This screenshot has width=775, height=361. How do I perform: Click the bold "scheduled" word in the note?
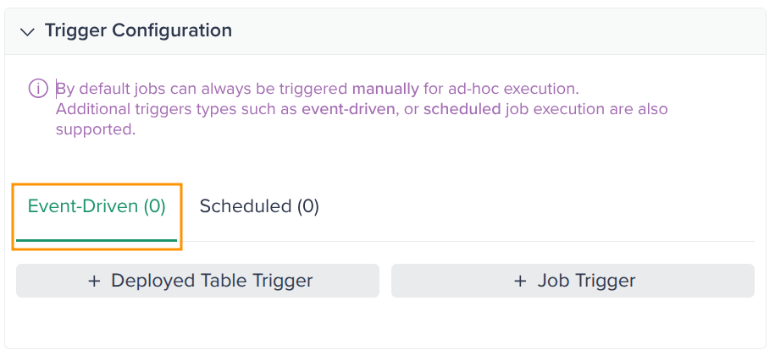click(462, 109)
